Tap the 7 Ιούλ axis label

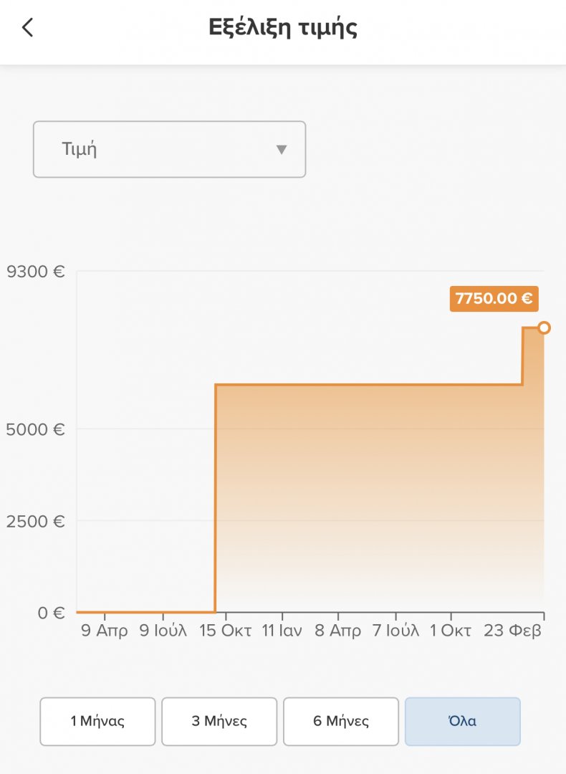395,631
